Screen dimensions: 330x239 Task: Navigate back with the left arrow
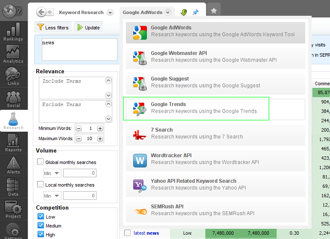coord(41,12)
